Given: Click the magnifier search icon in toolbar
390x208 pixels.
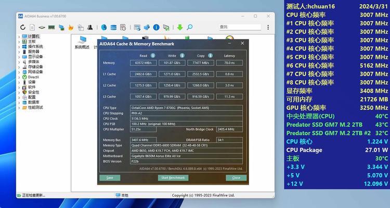Looking at the screenshot, I should coord(189,27).
